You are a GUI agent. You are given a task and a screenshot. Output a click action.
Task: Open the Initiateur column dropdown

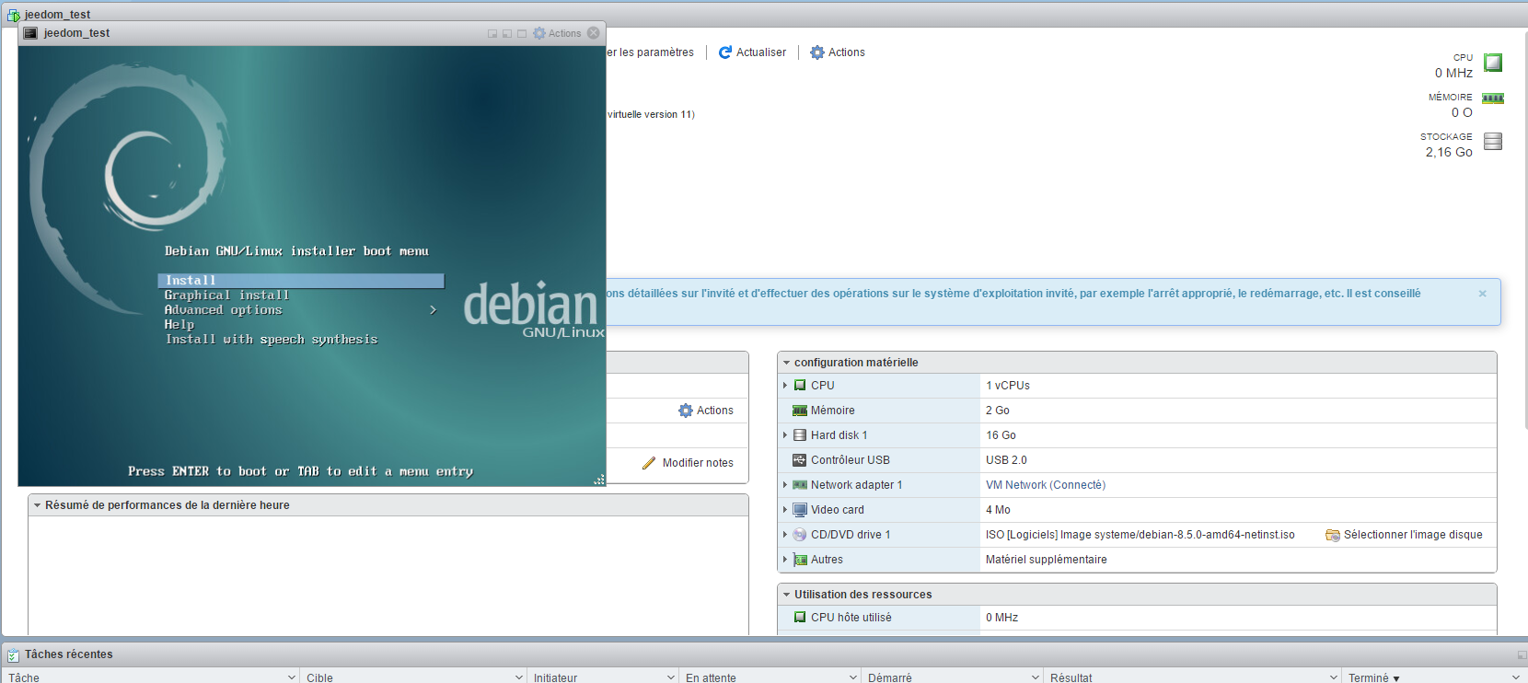671,677
